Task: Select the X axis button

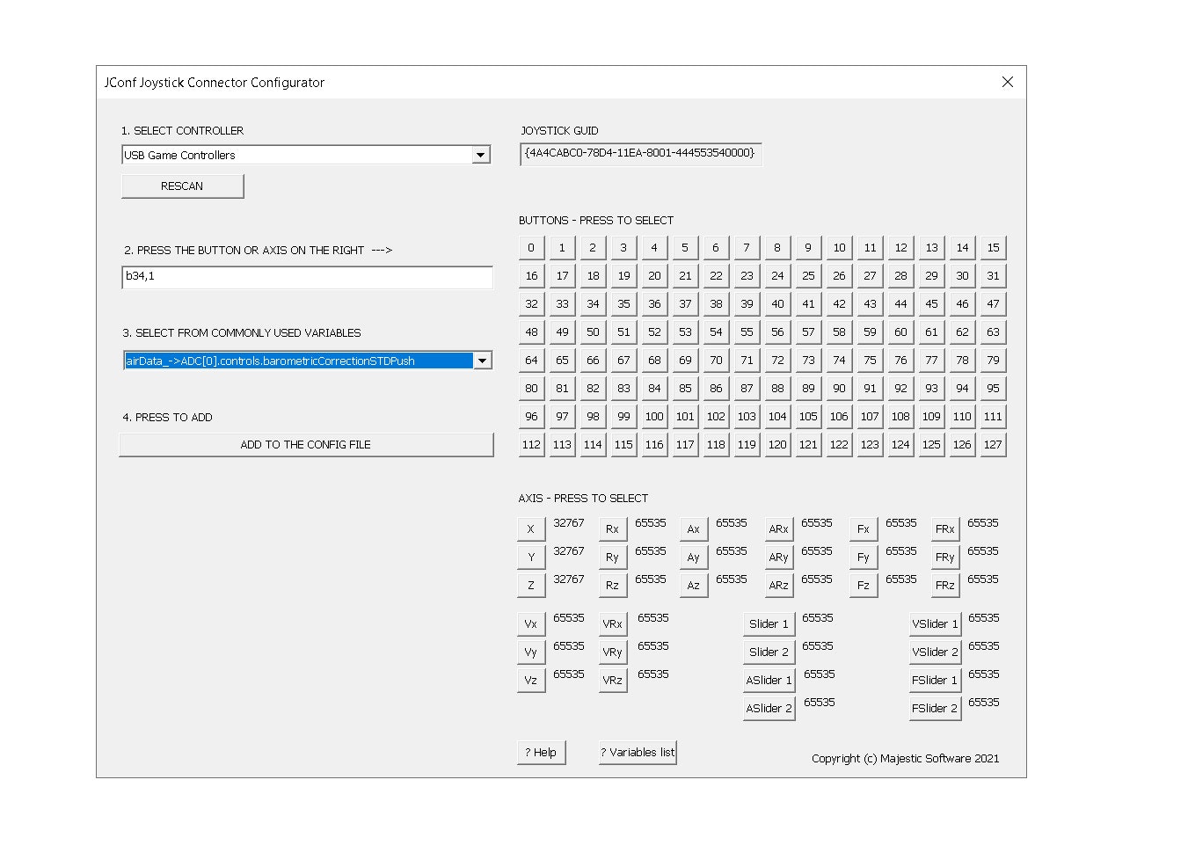Action: pos(531,529)
